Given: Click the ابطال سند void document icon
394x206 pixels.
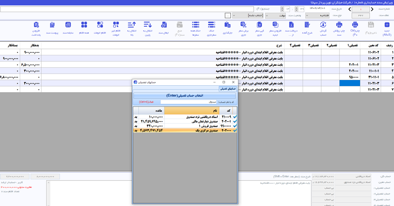Looking at the screenshot, I should tap(164, 25).
